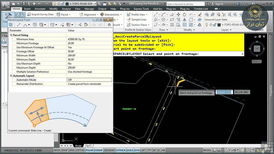Click the Pick Sub-entity icon

pos(80,25)
